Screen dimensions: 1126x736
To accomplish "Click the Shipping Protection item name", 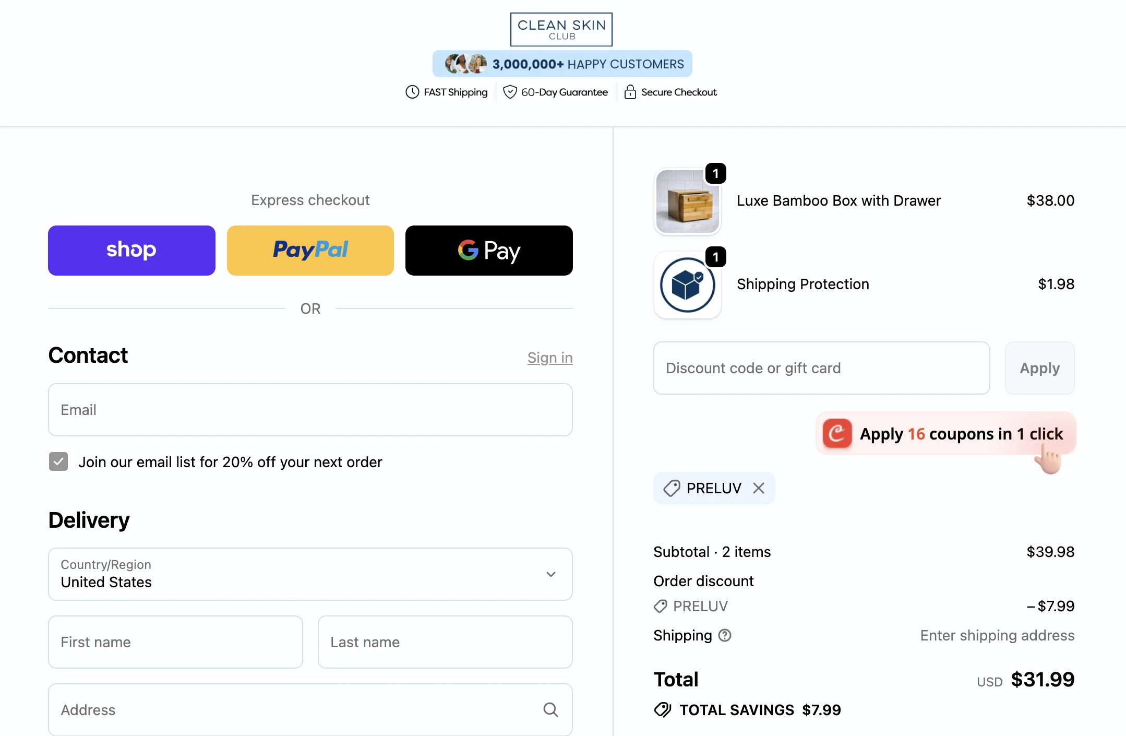I will [x=803, y=284].
